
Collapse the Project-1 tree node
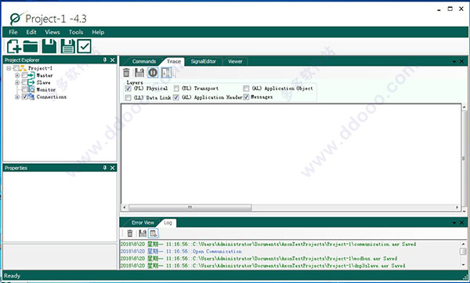click(9, 68)
